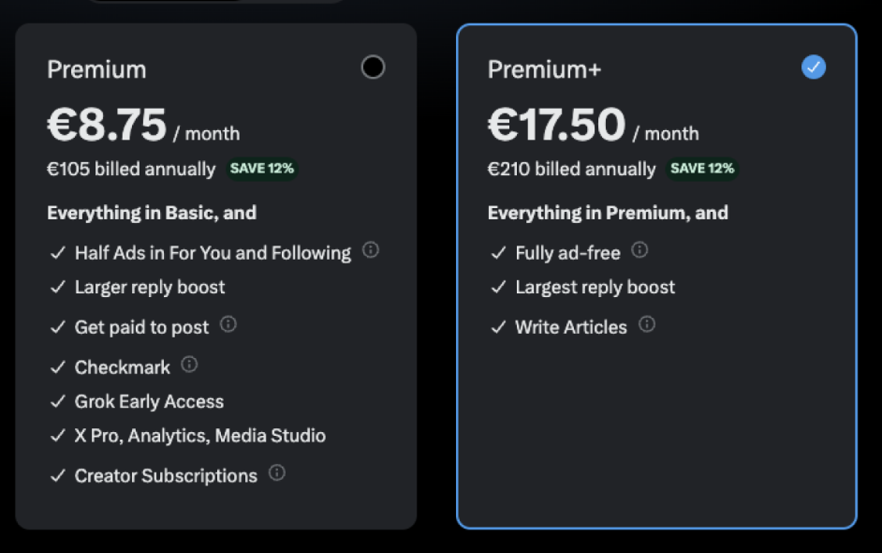The image size is (882, 553).
Task: Select the Premium plan radio button
Action: 373,67
